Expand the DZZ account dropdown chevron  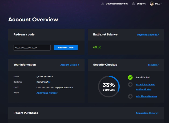click(x=161, y=4)
